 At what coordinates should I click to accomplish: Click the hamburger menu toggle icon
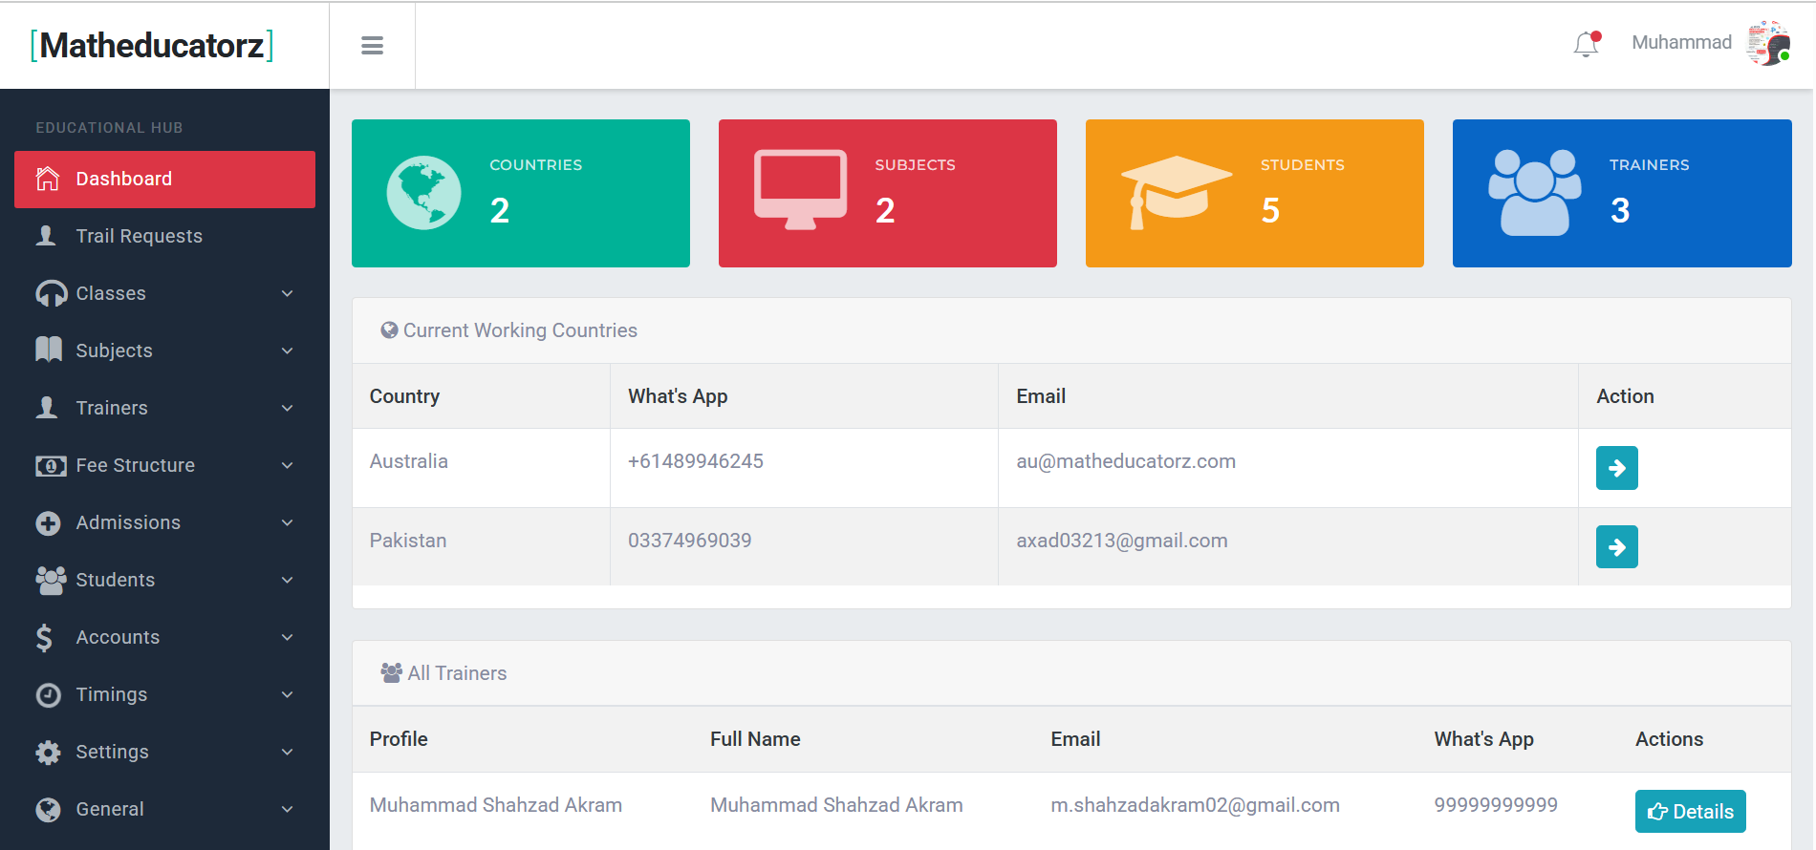[372, 46]
